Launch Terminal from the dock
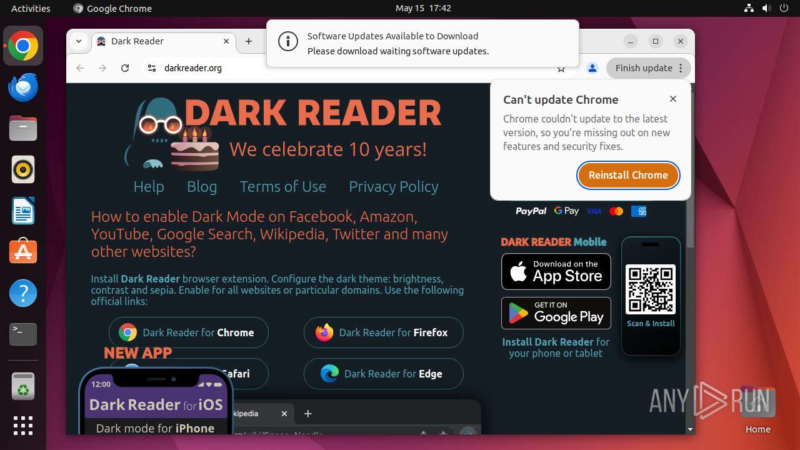 click(23, 334)
